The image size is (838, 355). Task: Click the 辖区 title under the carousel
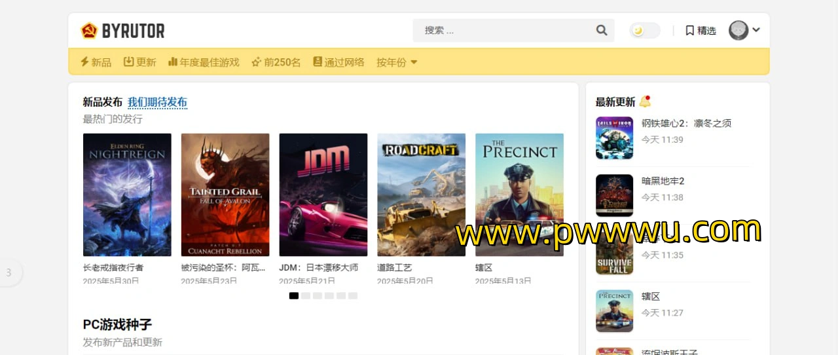(484, 268)
